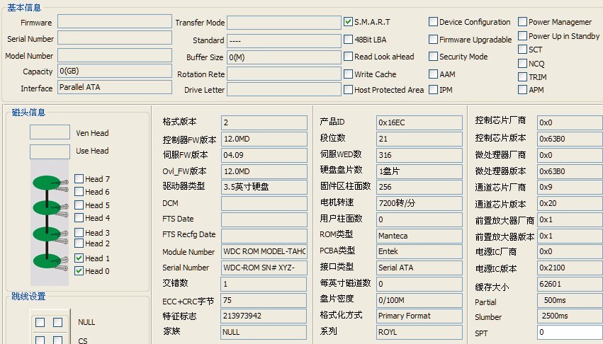Select the Buffer Size field
The height and width of the screenshot is (344, 603).
click(284, 57)
